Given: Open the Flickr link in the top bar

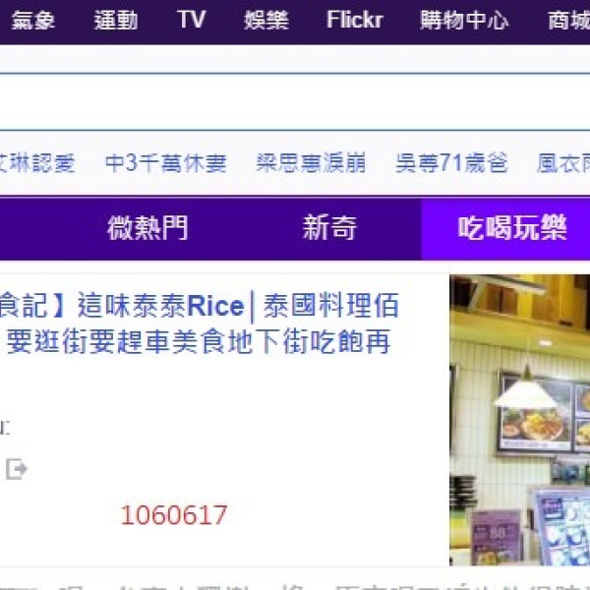Looking at the screenshot, I should 354,21.
